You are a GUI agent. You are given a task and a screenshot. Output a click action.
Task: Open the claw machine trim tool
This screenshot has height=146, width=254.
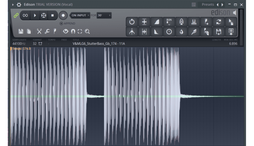coord(181,22)
